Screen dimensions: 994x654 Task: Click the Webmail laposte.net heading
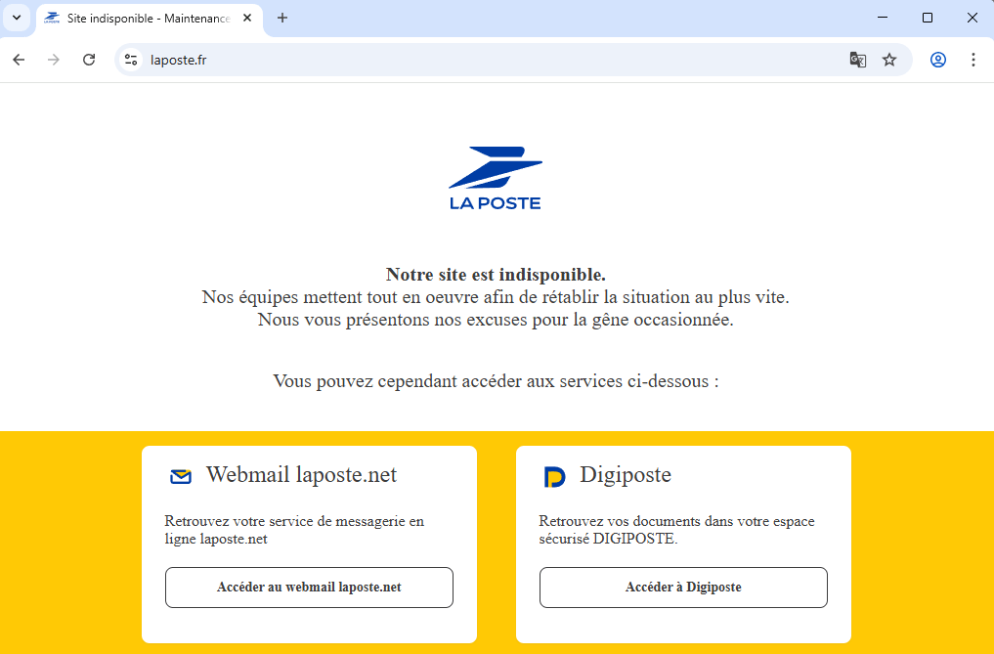point(301,475)
